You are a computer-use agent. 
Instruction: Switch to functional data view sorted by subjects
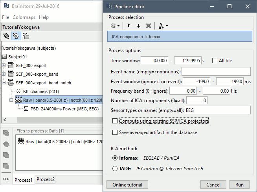[x=17, y=36]
